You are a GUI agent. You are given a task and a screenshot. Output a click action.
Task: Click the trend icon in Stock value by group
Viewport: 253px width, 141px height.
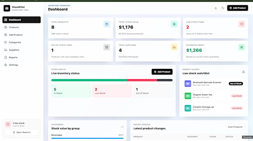(122, 127)
